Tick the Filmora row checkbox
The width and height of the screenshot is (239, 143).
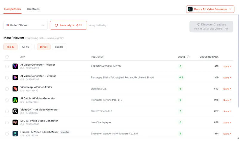(x=7, y=134)
